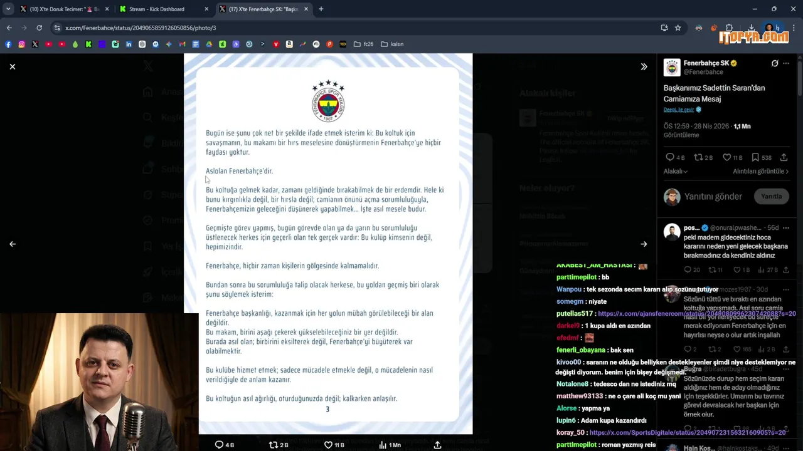
Task: Open the more options dots on Fenerbahçe tweet
Action: (786, 63)
